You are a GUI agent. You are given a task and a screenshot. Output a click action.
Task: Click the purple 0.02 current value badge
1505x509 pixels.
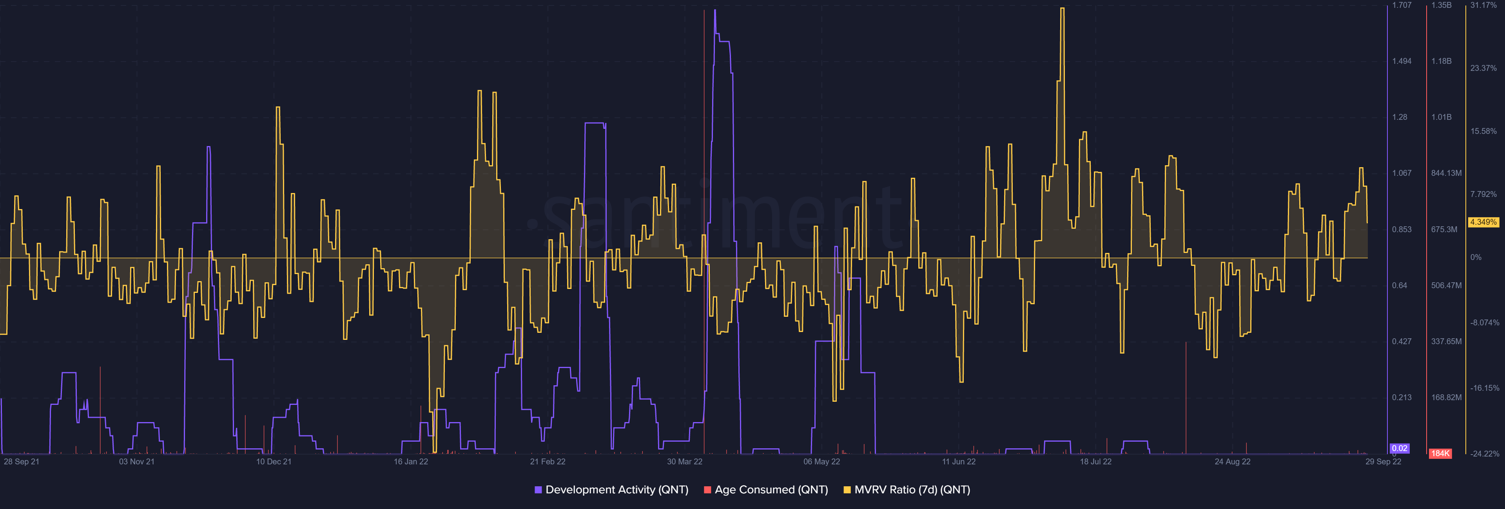click(1399, 448)
